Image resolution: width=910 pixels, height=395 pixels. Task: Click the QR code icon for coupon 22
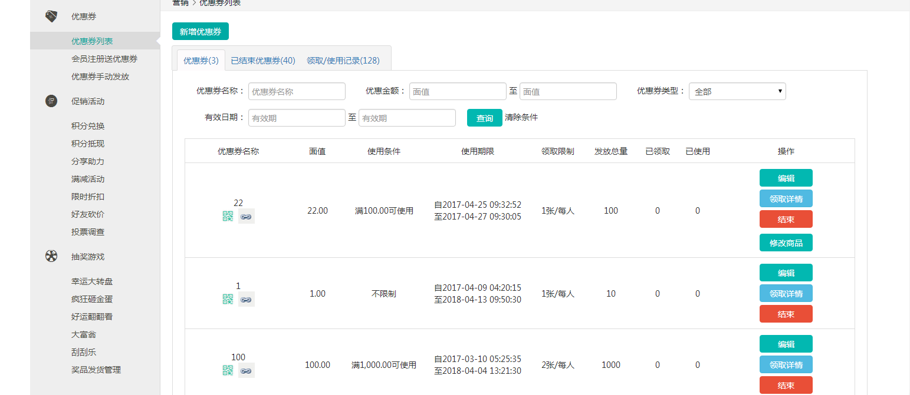coord(228,216)
